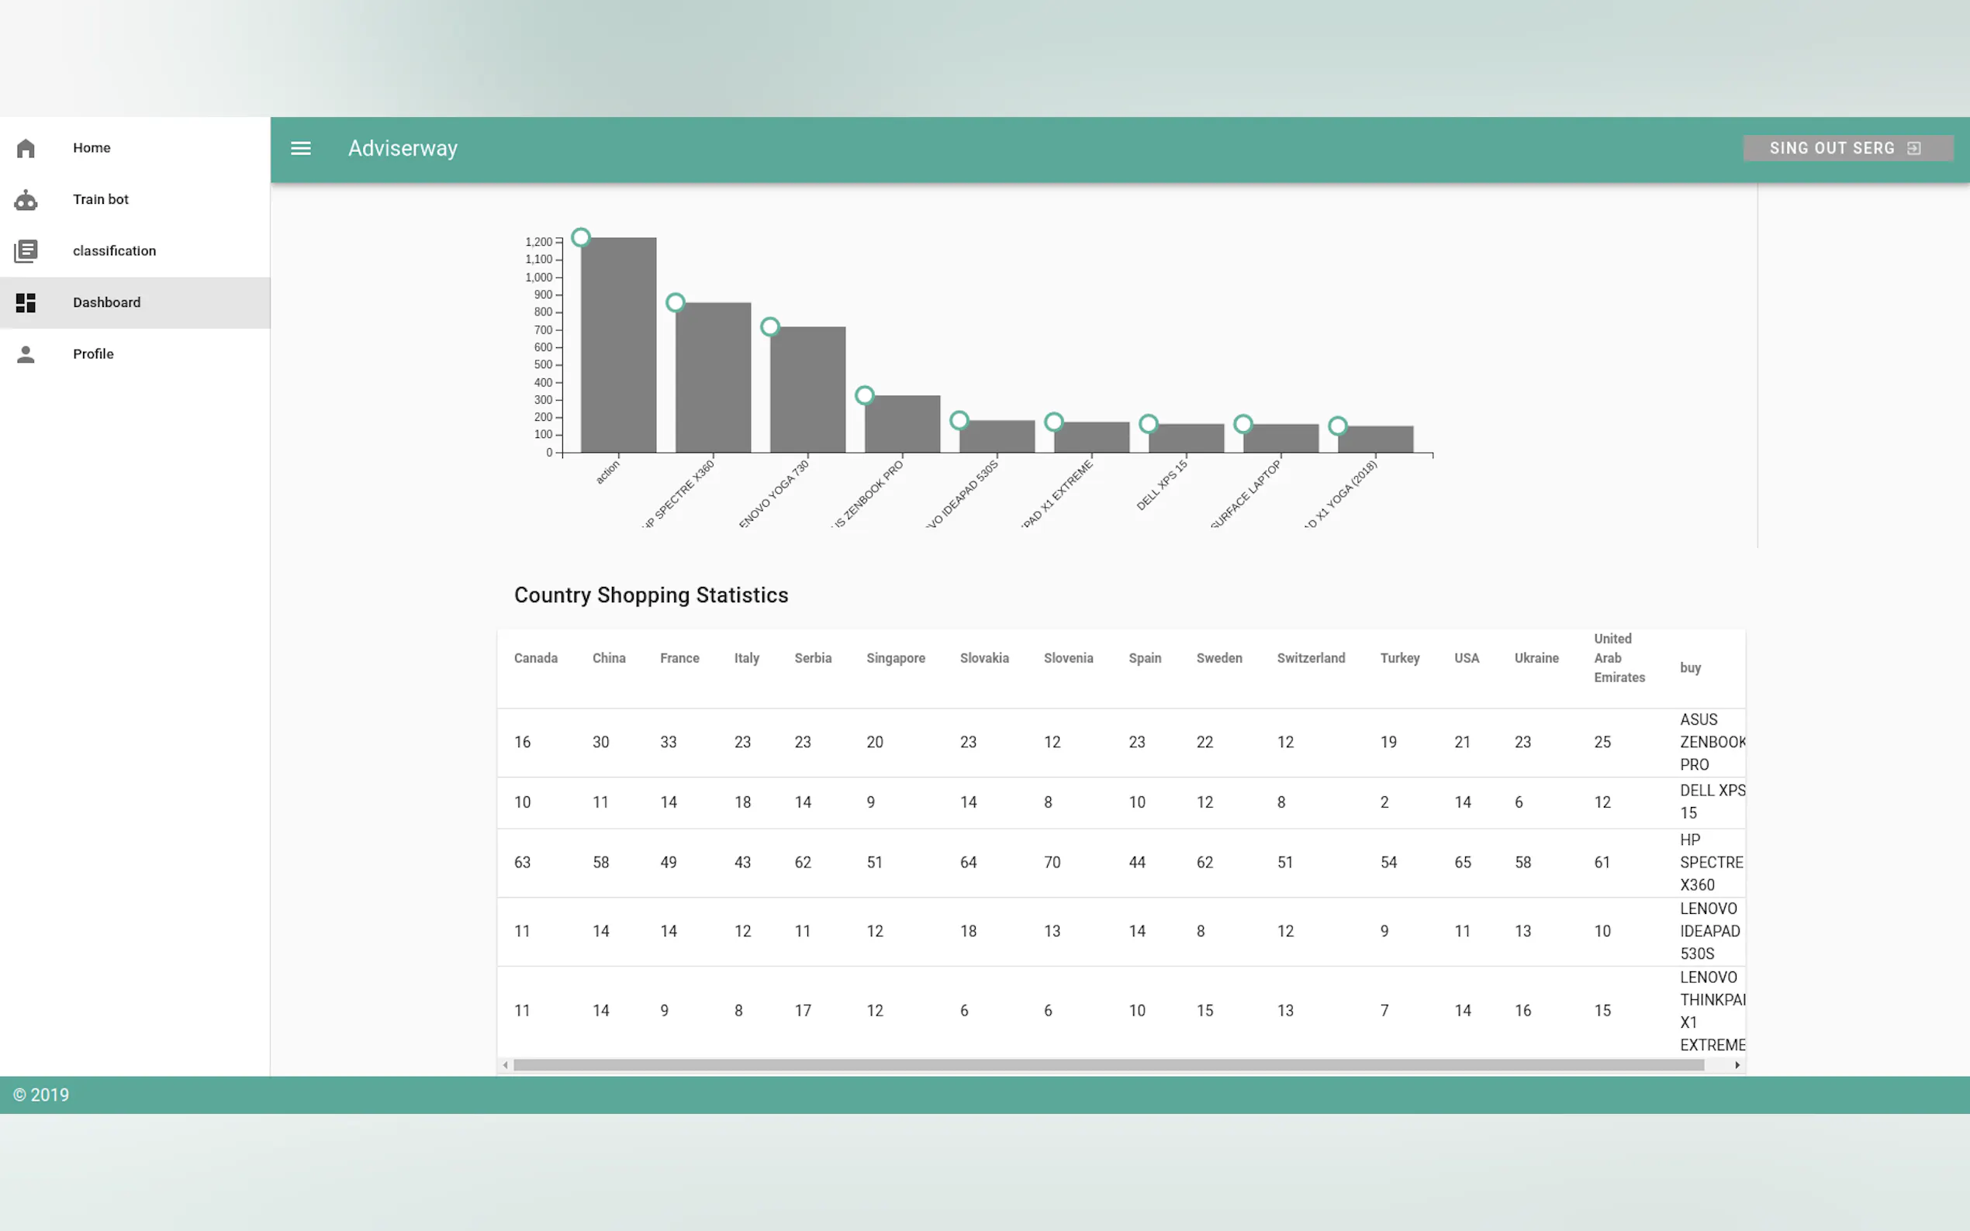
Task: Click the circle marker atop action bar
Action: tap(581, 238)
